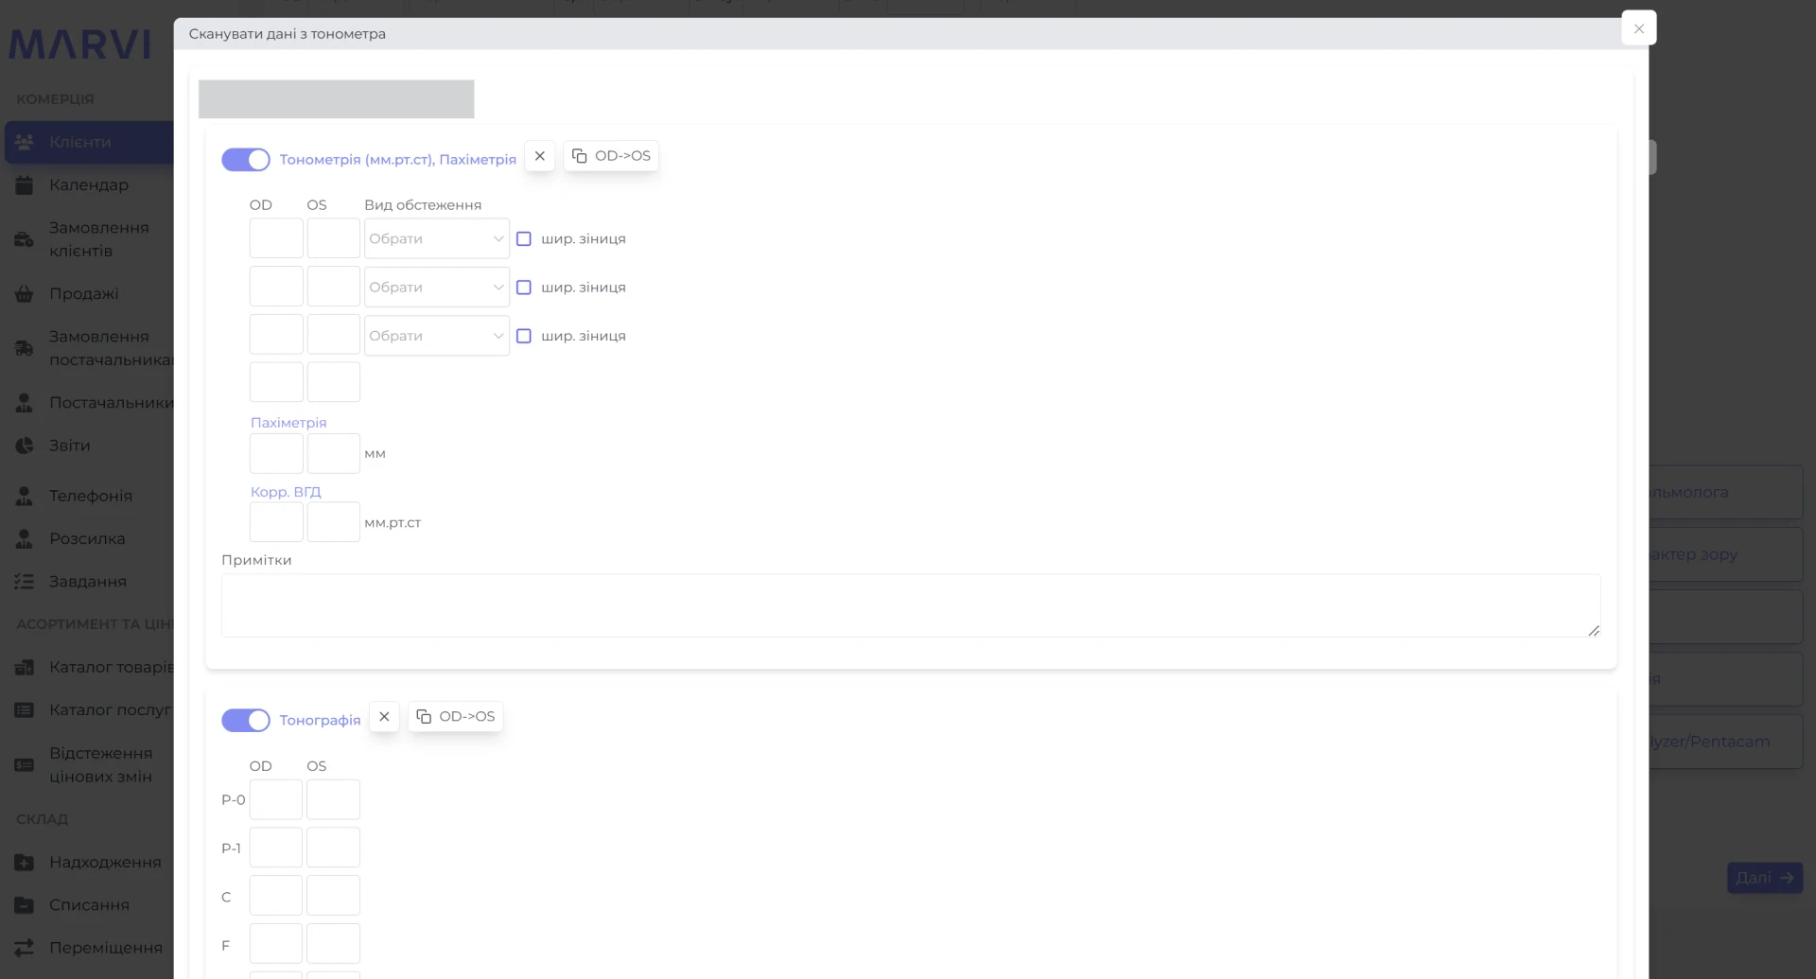Click the Розсилка icon
The image size is (1816, 979).
(x=25, y=539)
